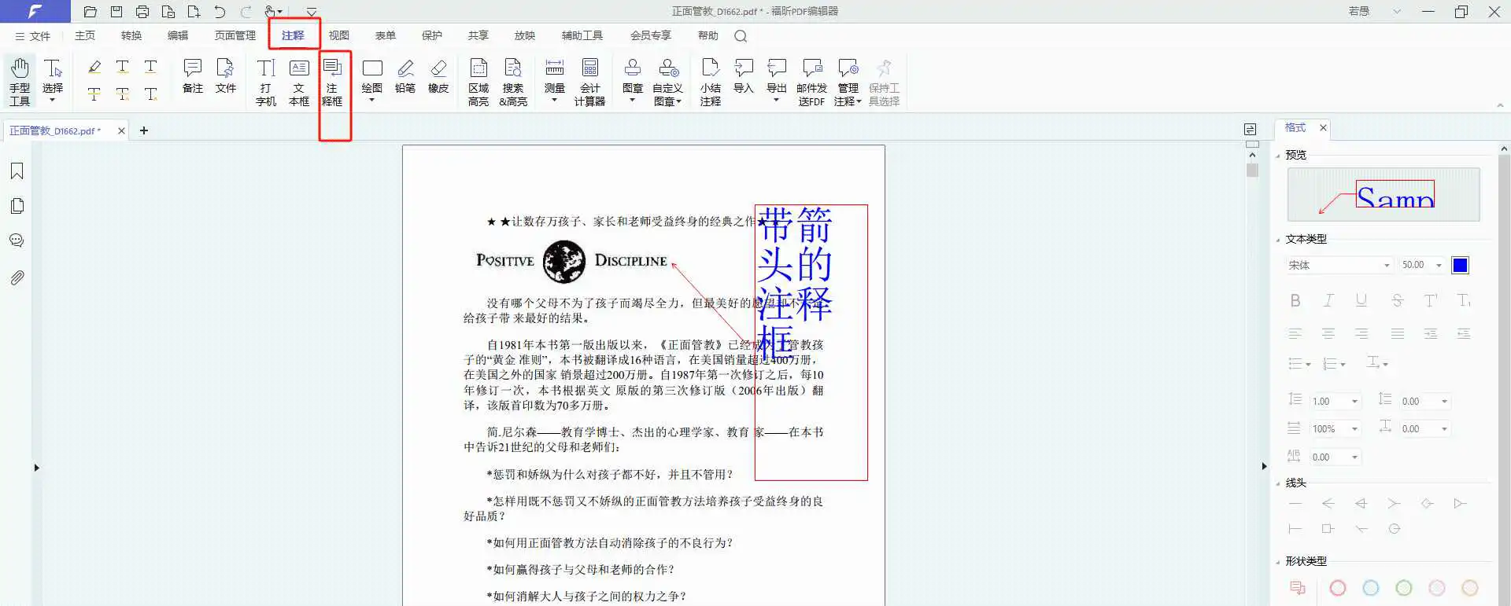
Task: Click Email FDF (邮件发送FDF)
Action: click(811, 81)
